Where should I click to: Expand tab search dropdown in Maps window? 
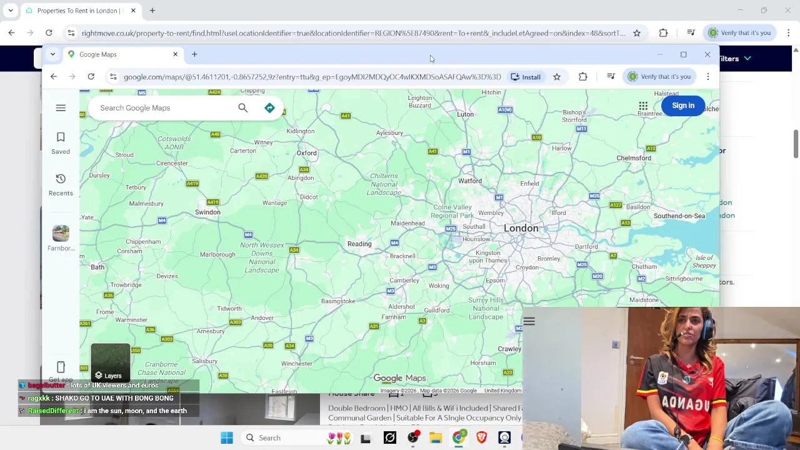tap(52, 54)
